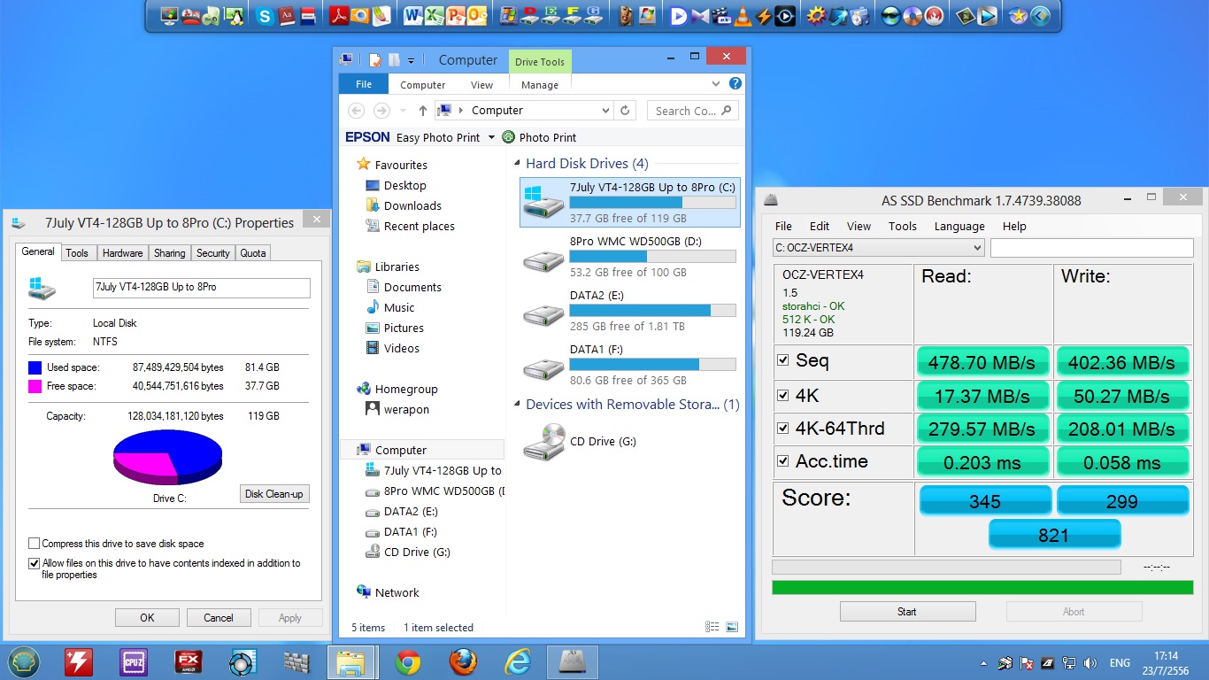Open Skype from the top dock
Viewport: 1209px width, 680px height.
(x=264, y=16)
